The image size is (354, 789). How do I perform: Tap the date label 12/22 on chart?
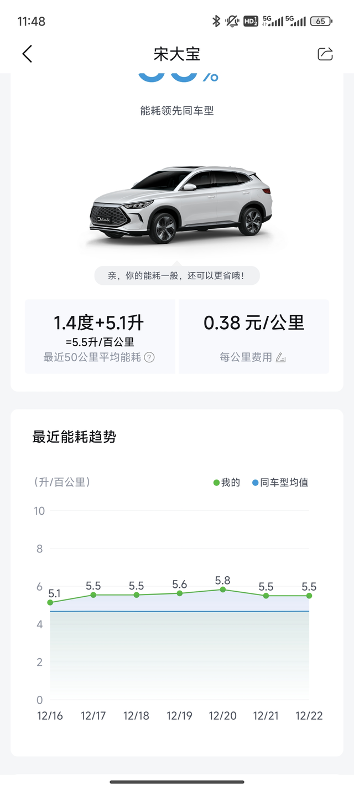tap(309, 715)
